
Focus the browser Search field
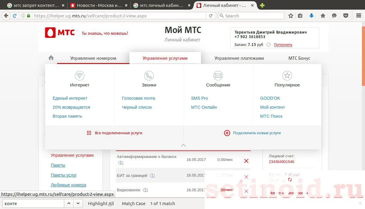[251, 16]
